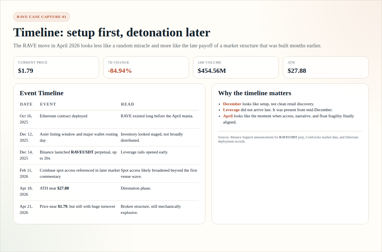382x252 pixels.
Task: Click the highlighted word 'April' in the bullet list
Action: 228,116
